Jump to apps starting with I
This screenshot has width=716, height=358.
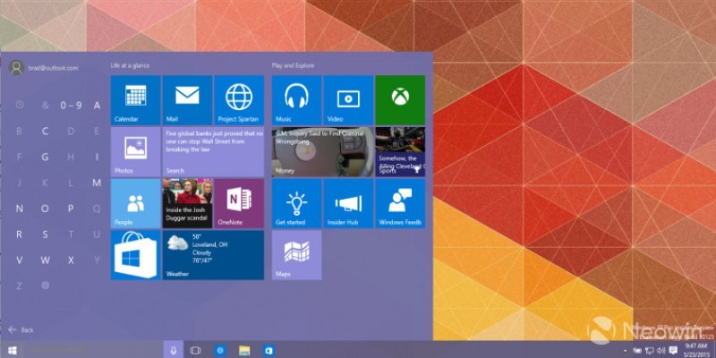pyautogui.click(x=97, y=158)
